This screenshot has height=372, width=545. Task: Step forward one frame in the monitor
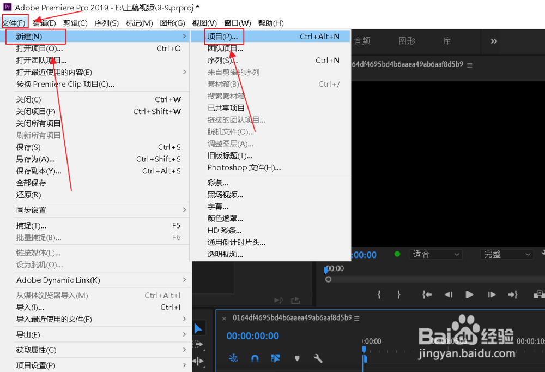click(x=492, y=295)
